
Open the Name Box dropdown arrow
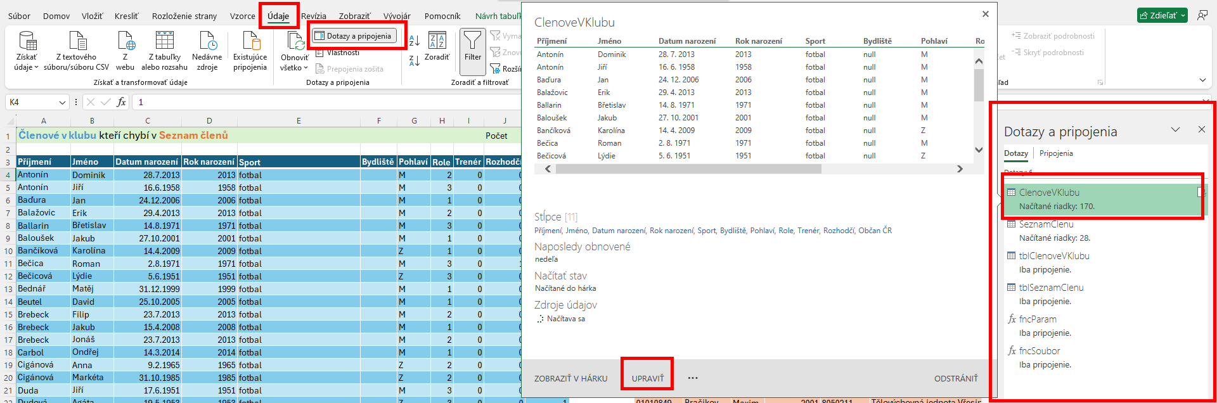pos(62,103)
